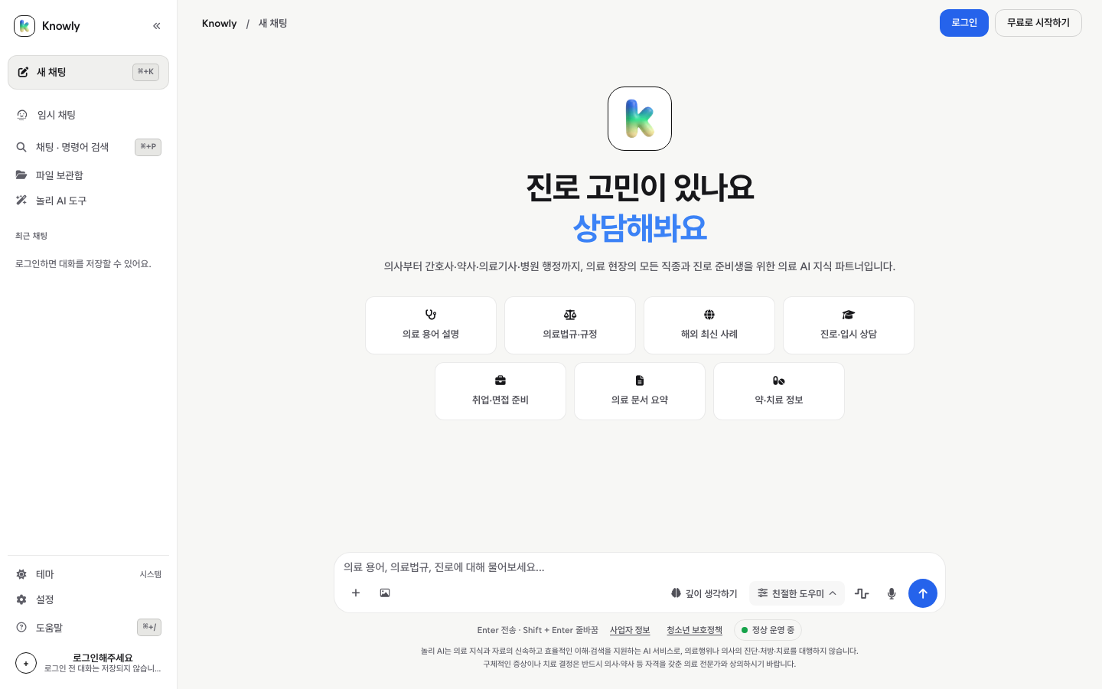Click the document icon on 의료 문서 요약
Image resolution: width=1102 pixels, height=689 pixels.
[640, 380]
